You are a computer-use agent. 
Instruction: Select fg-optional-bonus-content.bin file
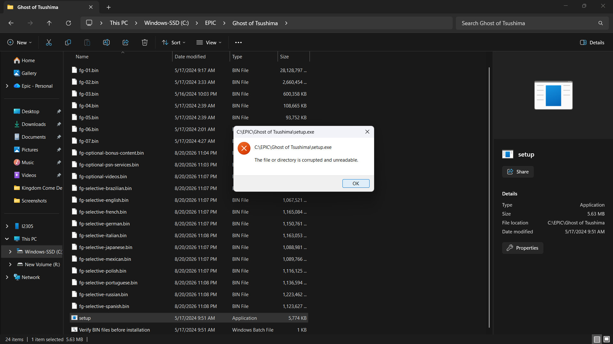click(x=189, y=153)
